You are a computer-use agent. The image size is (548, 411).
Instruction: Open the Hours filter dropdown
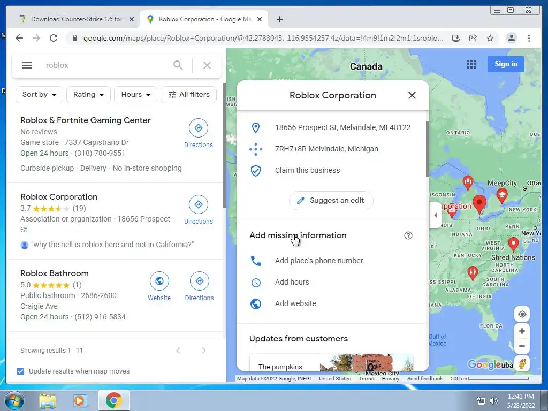135,95
